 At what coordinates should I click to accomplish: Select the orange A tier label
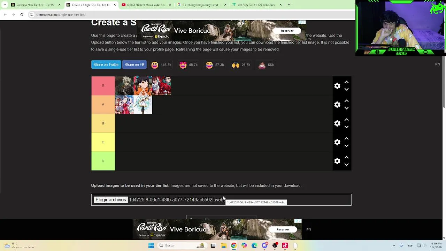[x=103, y=105]
